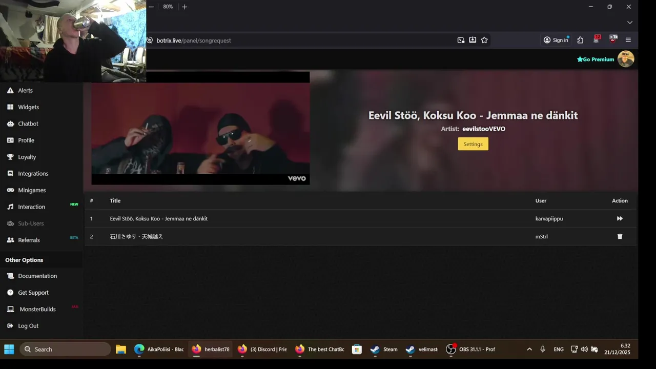Click the yellow Settings button
This screenshot has height=369, width=656.
tap(473, 144)
